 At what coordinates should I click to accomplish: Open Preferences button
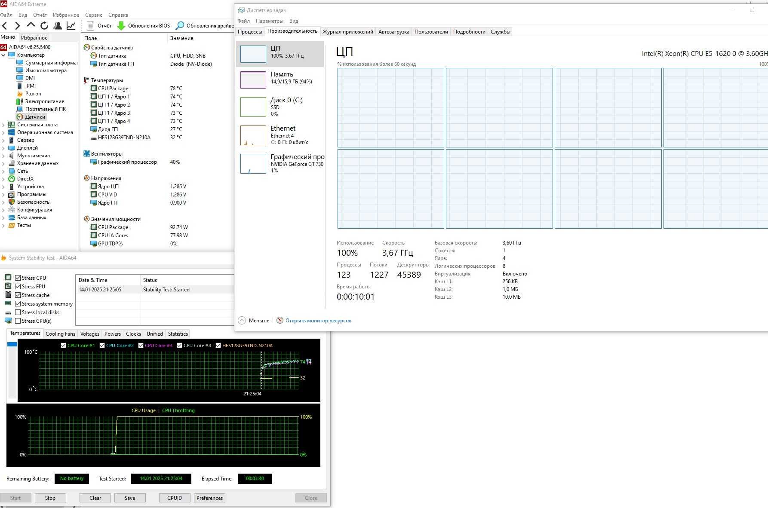coord(209,498)
